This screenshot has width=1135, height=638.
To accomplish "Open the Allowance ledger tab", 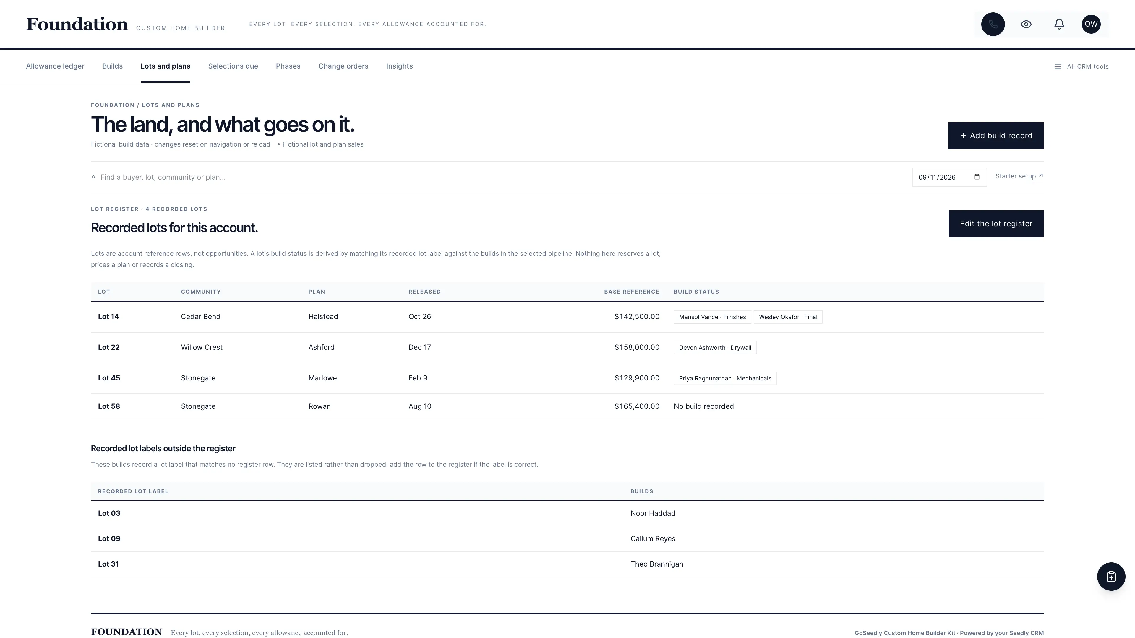I will click(x=55, y=66).
